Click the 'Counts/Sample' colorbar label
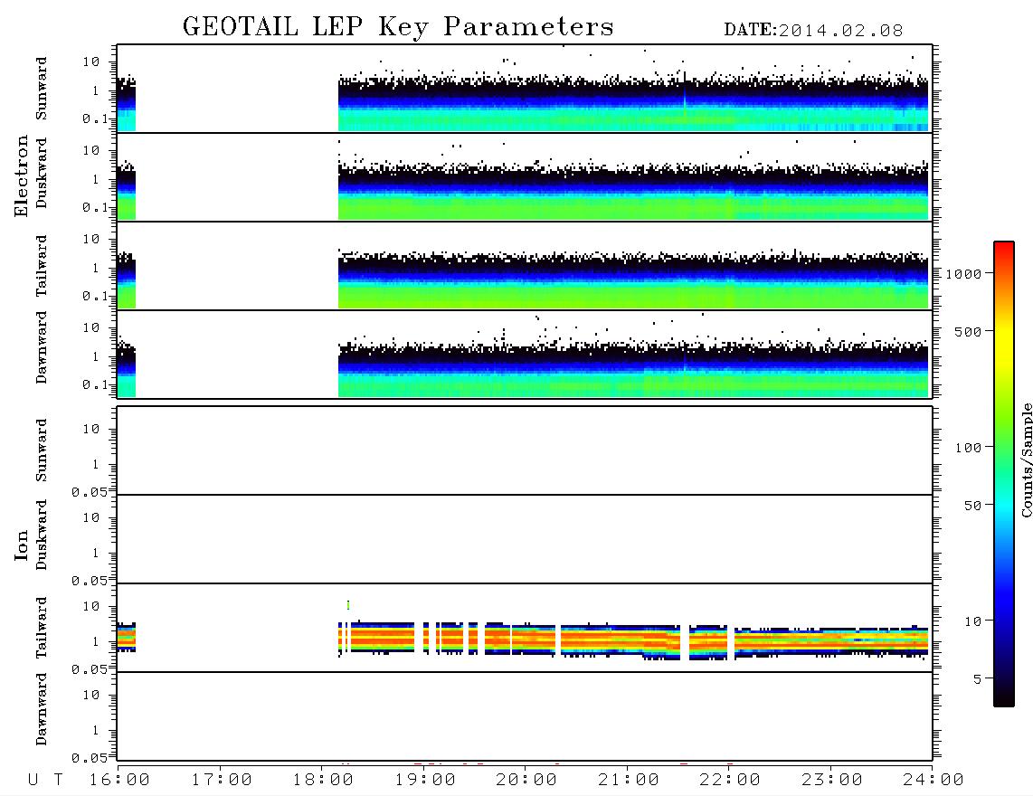Viewport: 1033px width, 796px height. pyautogui.click(x=1026, y=460)
